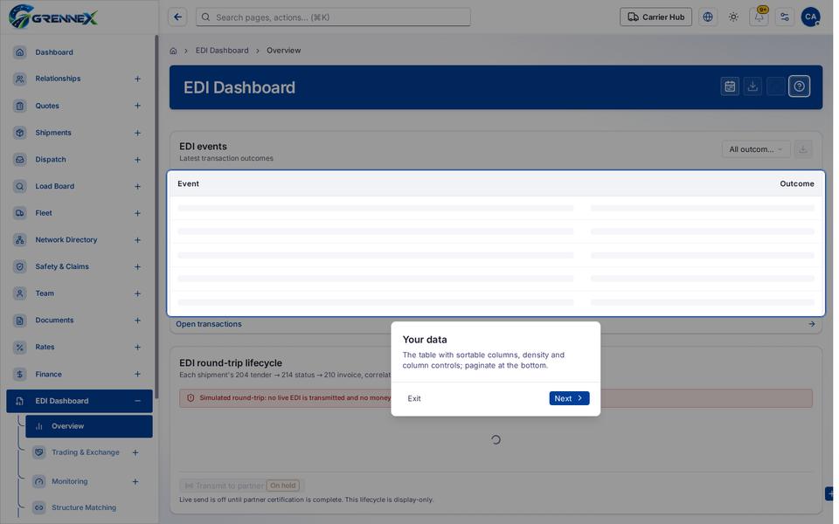Image resolution: width=839 pixels, height=524 pixels.
Task: Go back using the arrow button
Action: 177,17
